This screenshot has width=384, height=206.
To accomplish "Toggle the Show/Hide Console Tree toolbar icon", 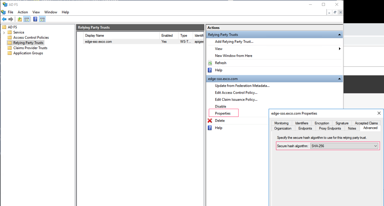I will 27,19.
